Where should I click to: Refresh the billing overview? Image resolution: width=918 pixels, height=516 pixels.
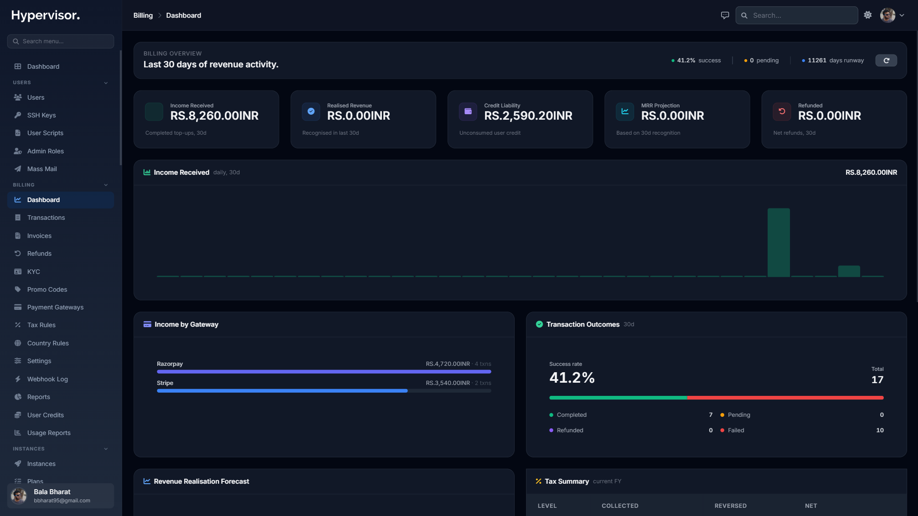tap(886, 61)
